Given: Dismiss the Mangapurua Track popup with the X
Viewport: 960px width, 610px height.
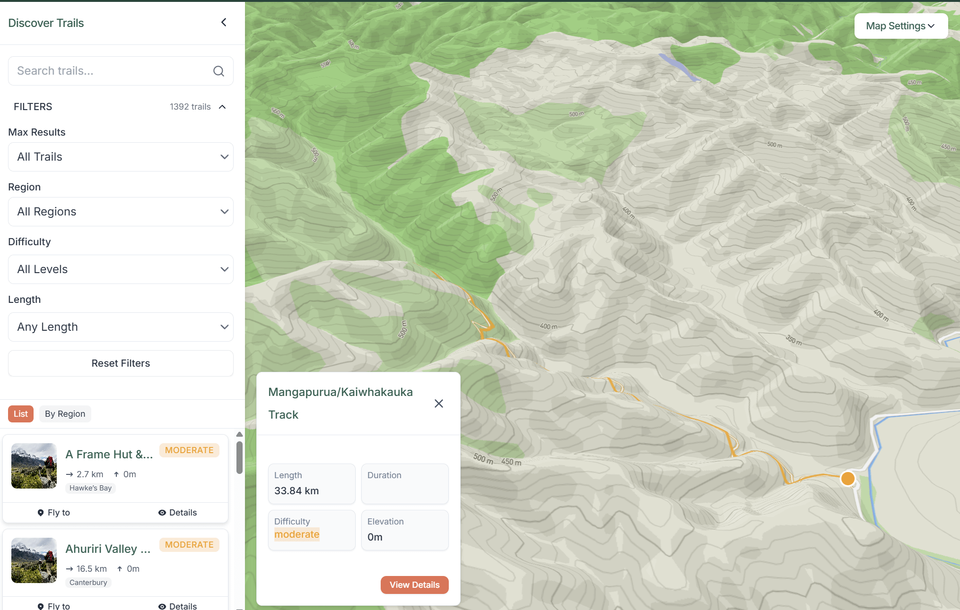Looking at the screenshot, I should pyautogui.click(x=438, y=403).
